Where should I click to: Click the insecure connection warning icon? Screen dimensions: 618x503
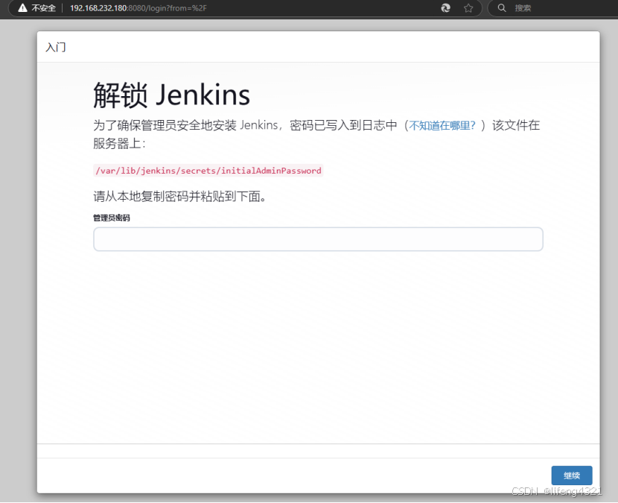point(22,8)
